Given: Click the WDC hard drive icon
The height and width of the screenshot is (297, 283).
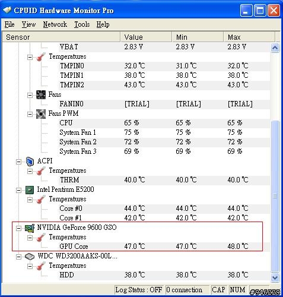Looking at the screenshot, I should (x=30, y=257).
